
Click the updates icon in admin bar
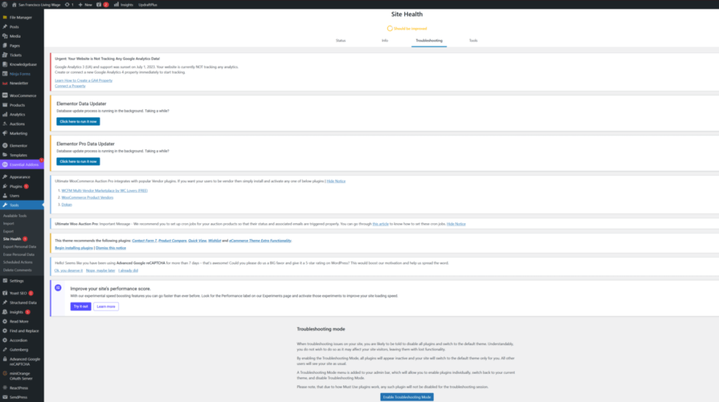click(x=67, y=5)
